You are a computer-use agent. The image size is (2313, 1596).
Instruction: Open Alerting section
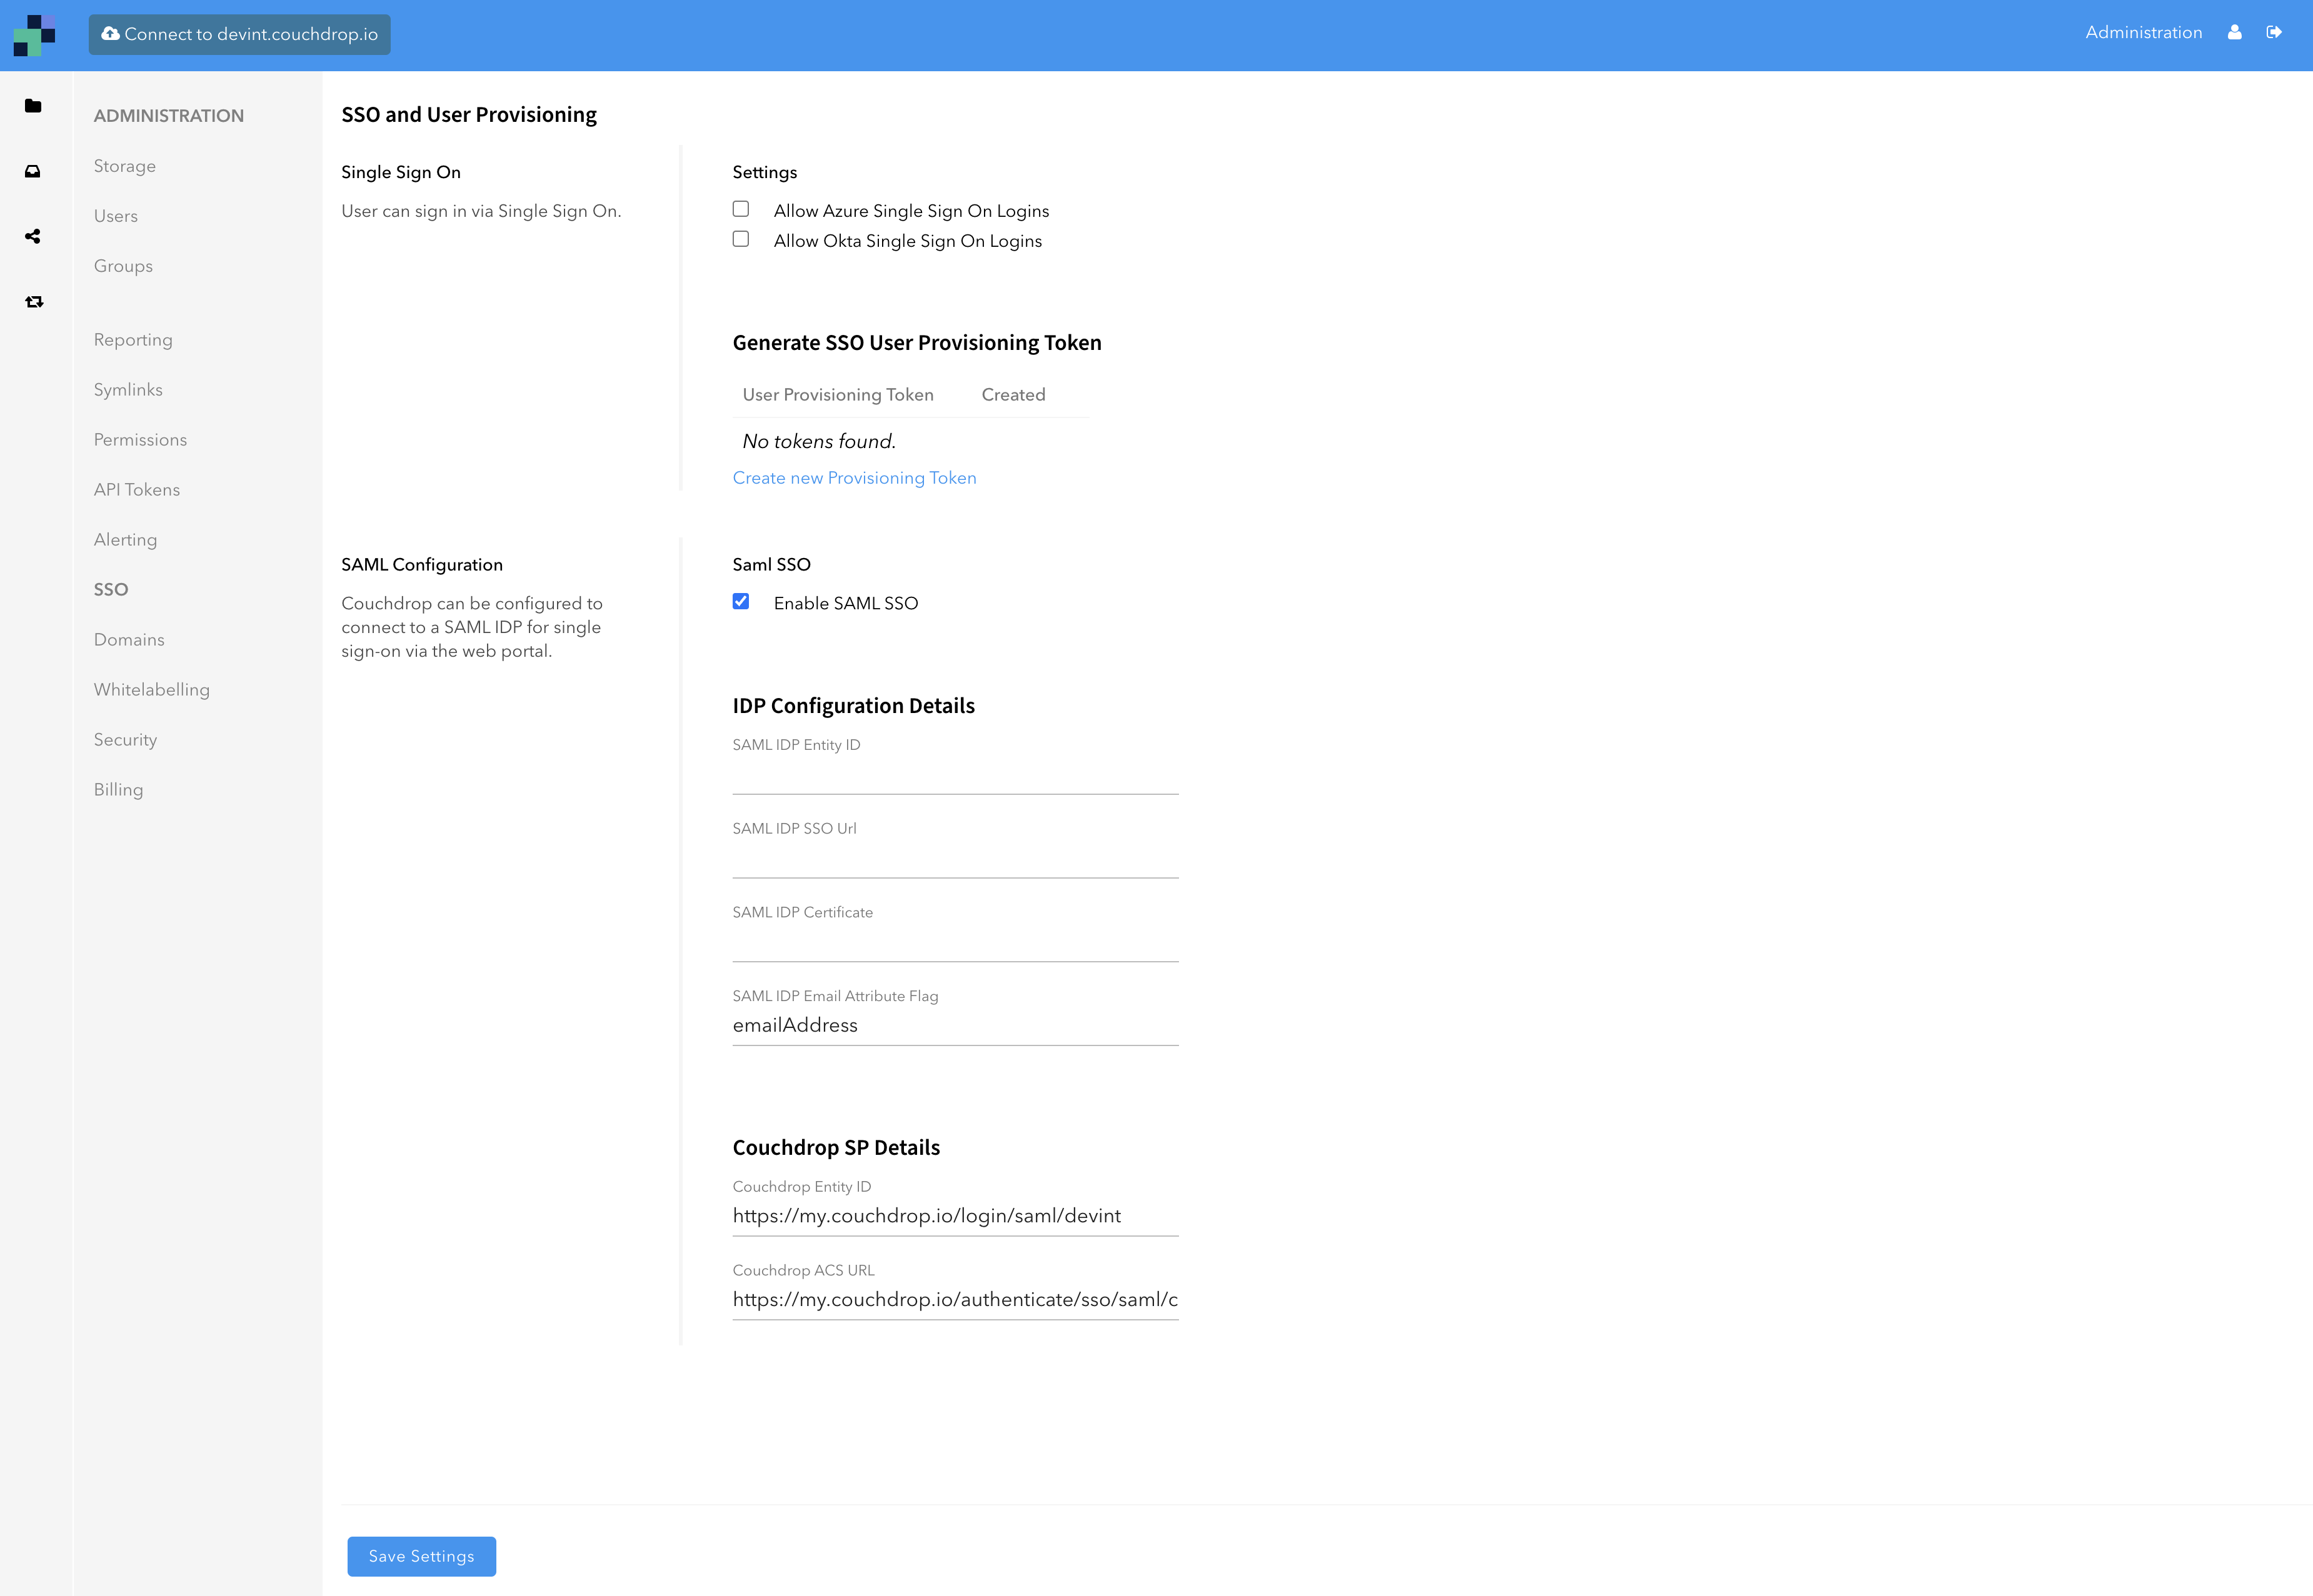tap(125, 540)
